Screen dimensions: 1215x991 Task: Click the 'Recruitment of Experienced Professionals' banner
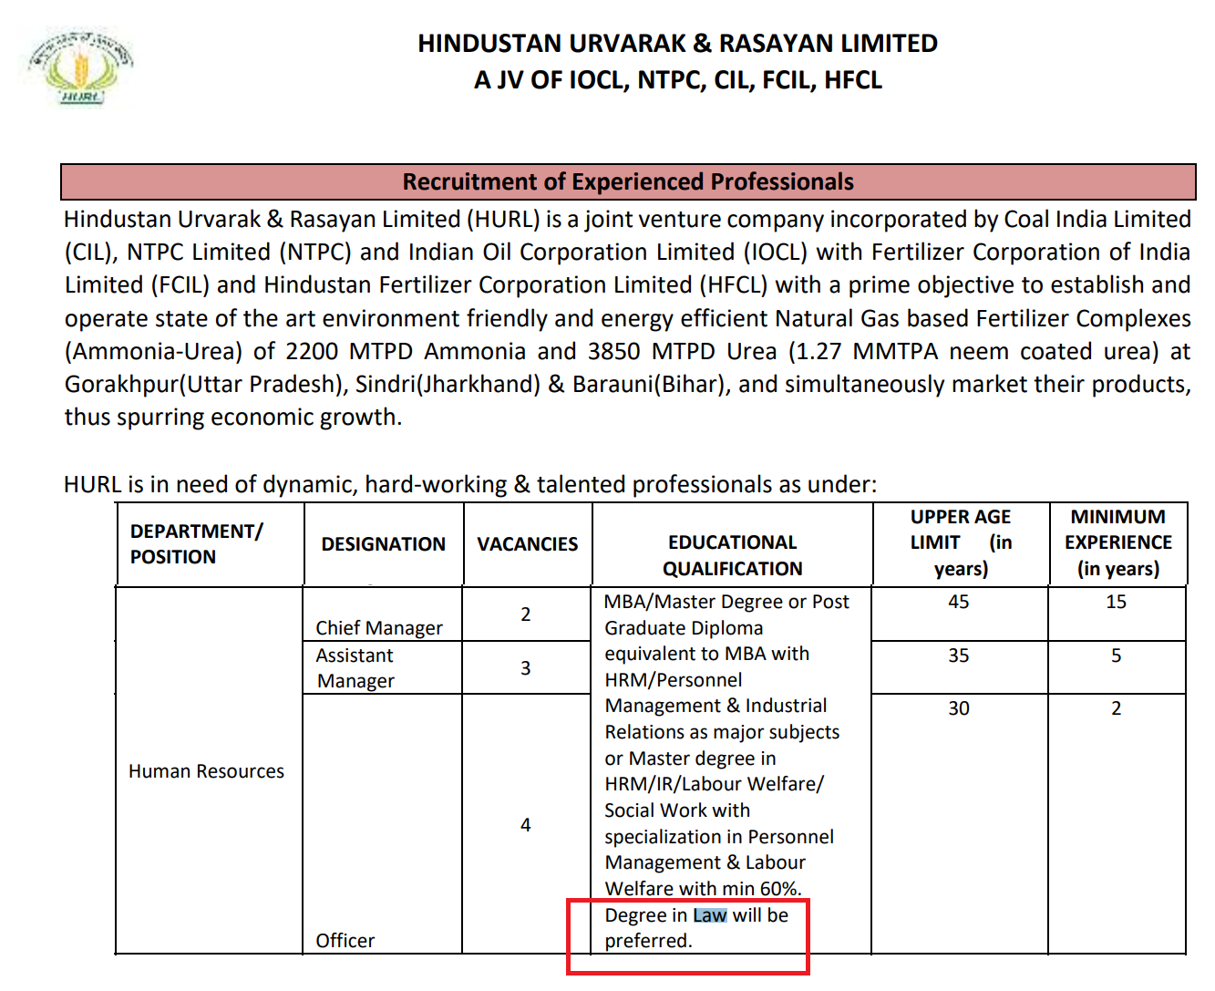628,181
